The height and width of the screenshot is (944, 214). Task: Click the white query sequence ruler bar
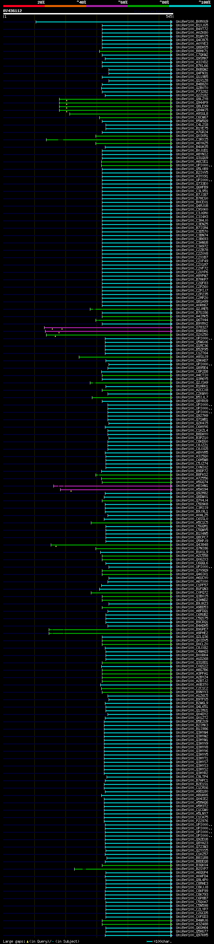tap(88, 13)
